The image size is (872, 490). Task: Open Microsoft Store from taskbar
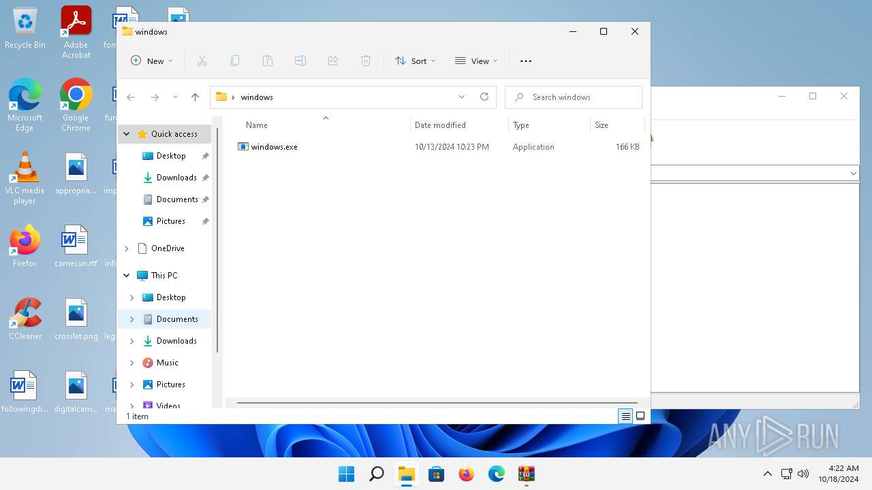point(437,474)
